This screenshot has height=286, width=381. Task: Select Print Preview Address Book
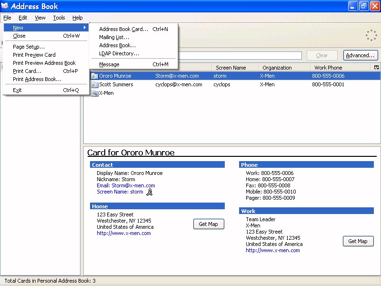(46, 63)
